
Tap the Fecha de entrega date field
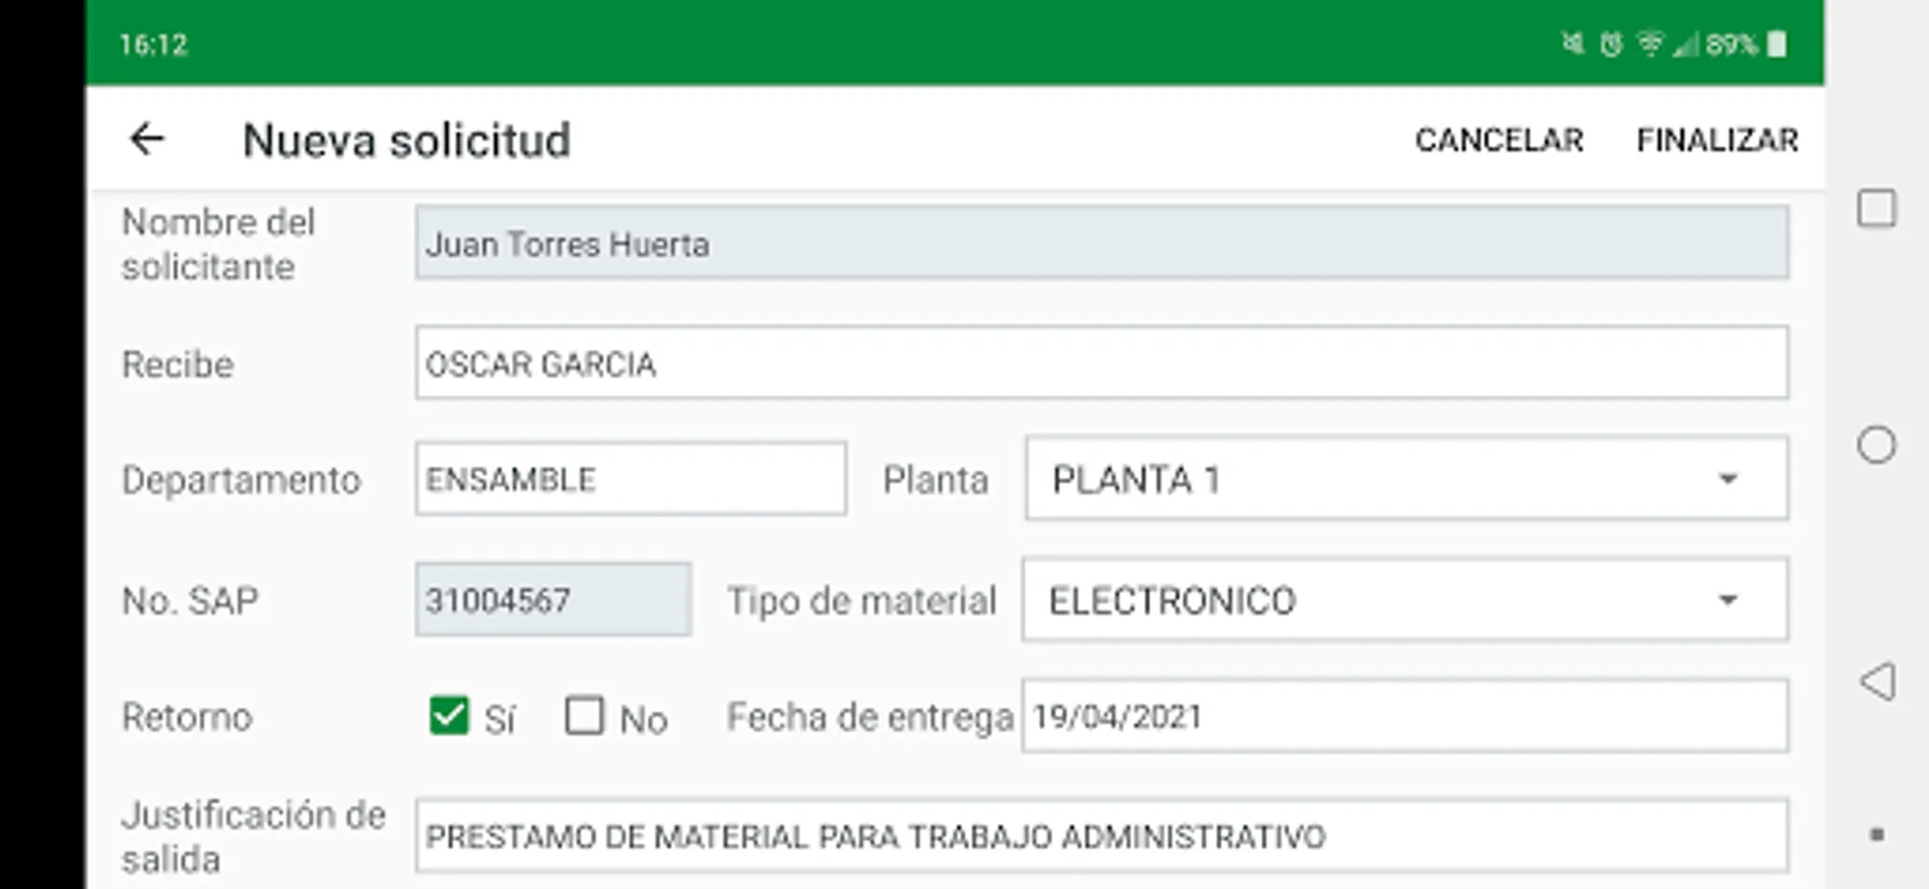(1404, 716)
